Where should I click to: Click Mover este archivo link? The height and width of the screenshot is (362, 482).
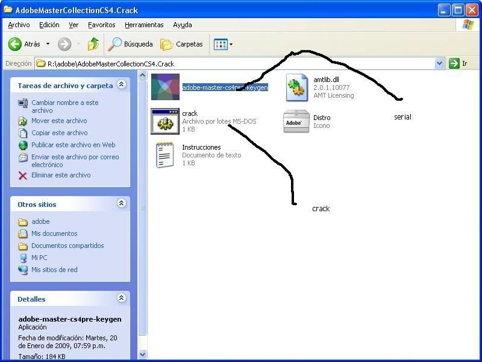click(x=59, y=121)
